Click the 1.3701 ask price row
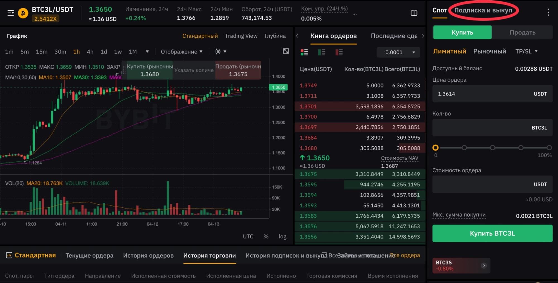This screenshot has height=283, width=558. tap(360, 106)
